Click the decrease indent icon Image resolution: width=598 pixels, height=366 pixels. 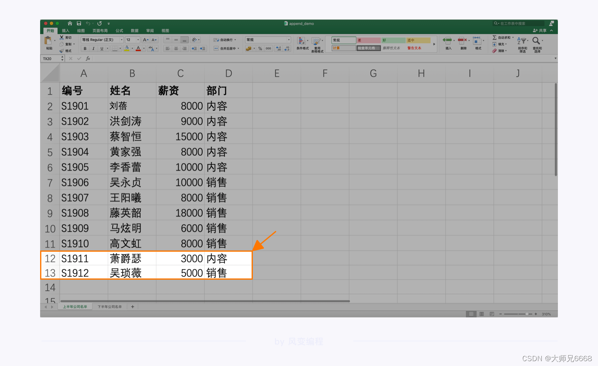[x=194, y=49]
